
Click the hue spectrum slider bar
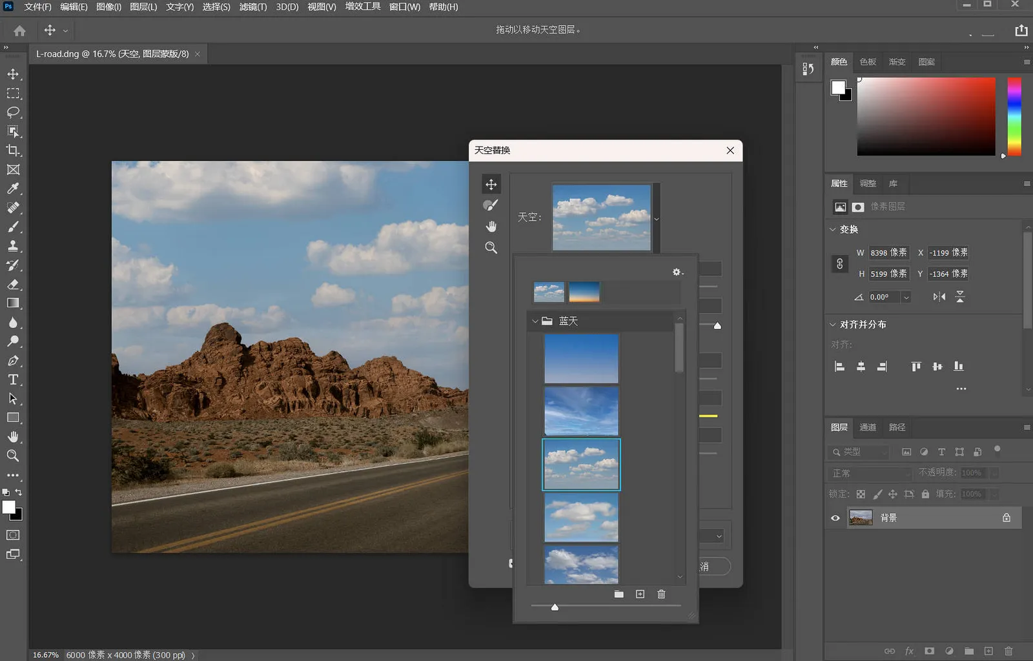tap(1014, 117)
